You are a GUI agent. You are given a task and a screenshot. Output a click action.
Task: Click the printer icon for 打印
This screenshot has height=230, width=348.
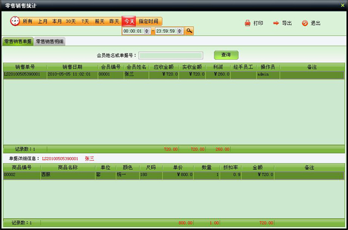point(247,23)
